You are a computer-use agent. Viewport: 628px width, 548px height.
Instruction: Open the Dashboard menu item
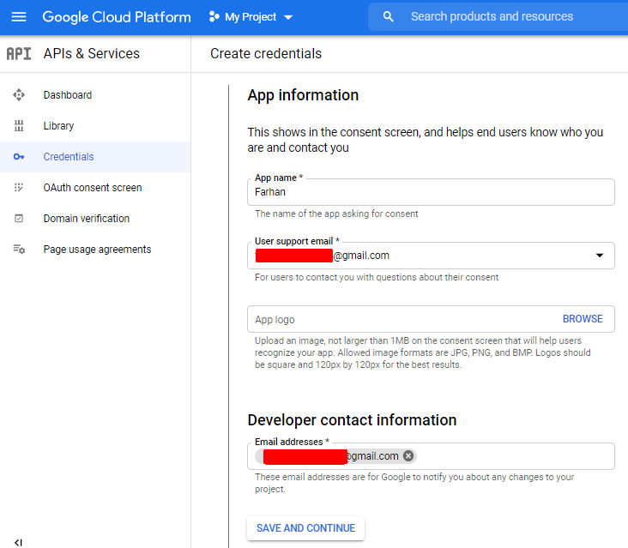[95, 95]
